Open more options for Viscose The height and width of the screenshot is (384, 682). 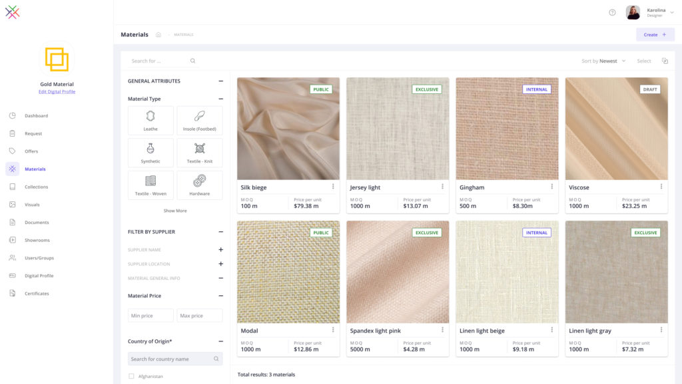[661, 187]
